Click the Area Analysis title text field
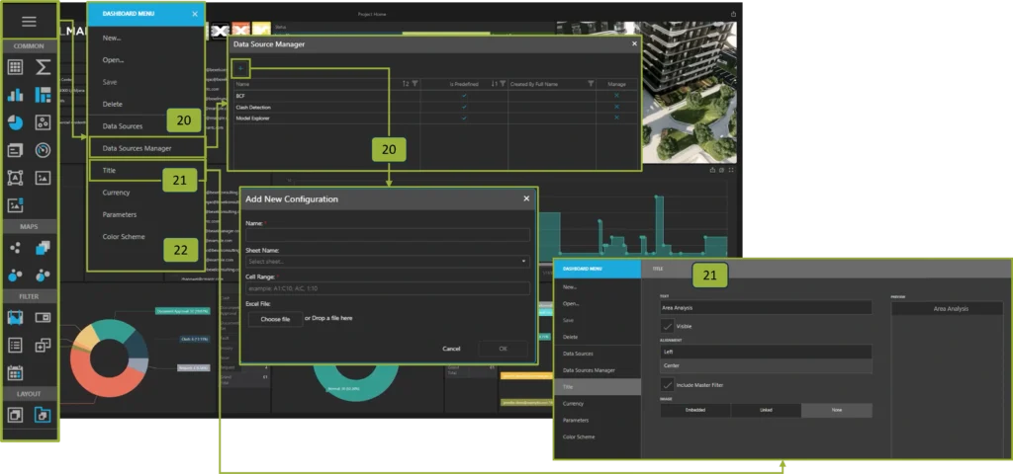 click(767, 308)
